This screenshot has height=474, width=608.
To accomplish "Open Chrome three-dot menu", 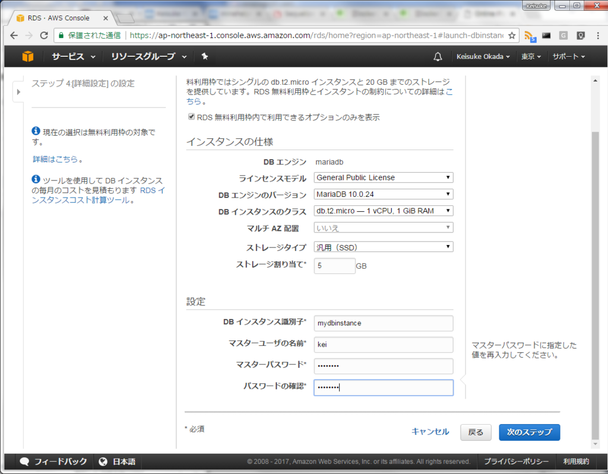I will [598, 35].
